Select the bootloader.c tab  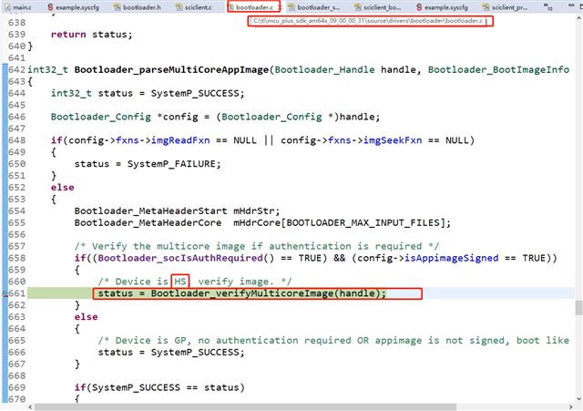click(x=254, y=7)
